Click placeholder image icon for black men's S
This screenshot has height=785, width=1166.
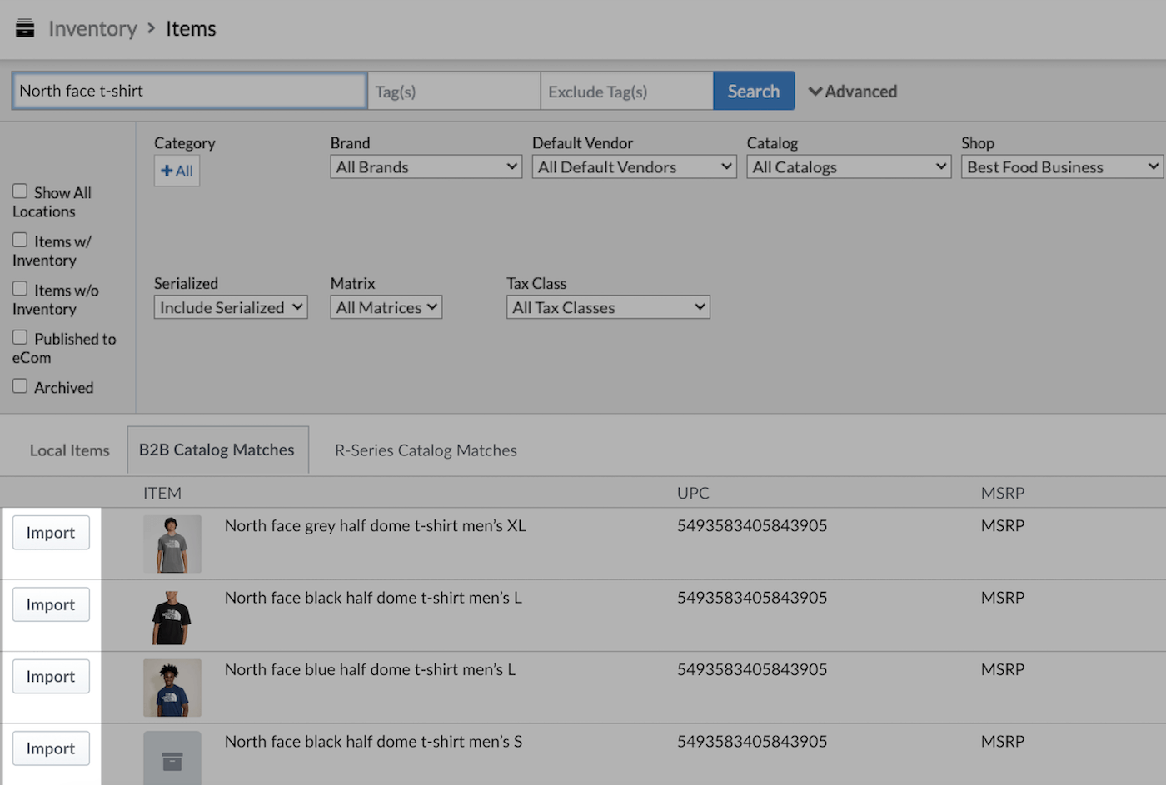point(172,760)
